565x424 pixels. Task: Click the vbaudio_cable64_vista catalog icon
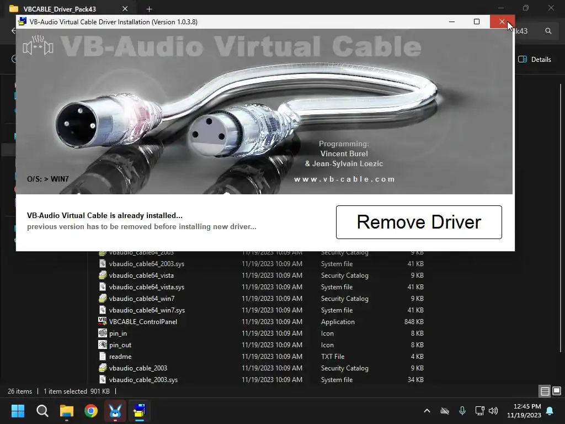point(102,275)
